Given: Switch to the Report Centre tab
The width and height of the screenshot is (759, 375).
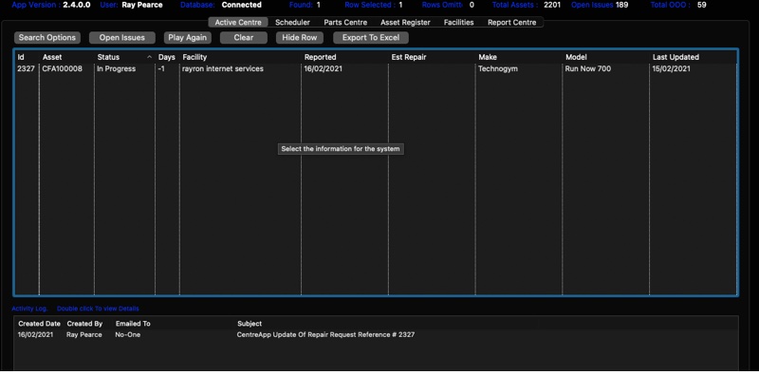Looking at the screenshot, I should pyautogui.click(x=511, y=22).
